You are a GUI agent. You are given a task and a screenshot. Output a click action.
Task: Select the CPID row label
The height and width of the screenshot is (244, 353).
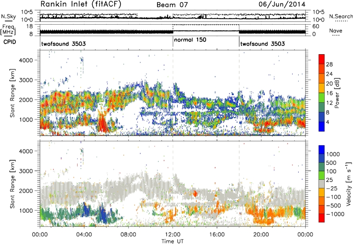10,42
